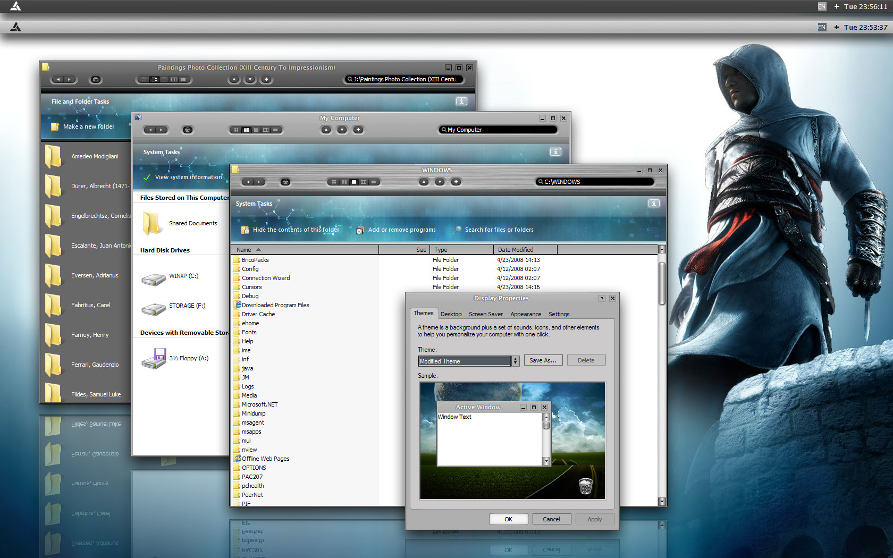Switch WINDOWS window to tiles view (second view icon)

pyautogui.click(x=344, y=182)
